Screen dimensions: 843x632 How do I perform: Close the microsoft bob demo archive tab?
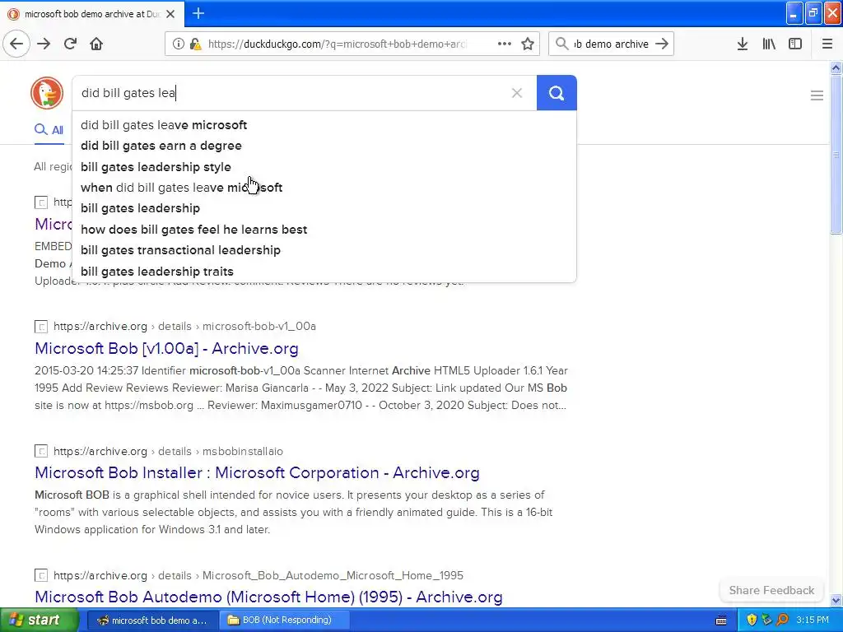(x=170, y=14)
